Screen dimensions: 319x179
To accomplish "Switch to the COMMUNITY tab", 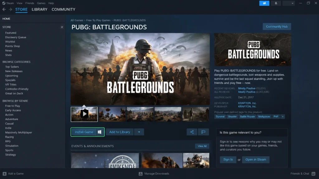I will [64, 10].
